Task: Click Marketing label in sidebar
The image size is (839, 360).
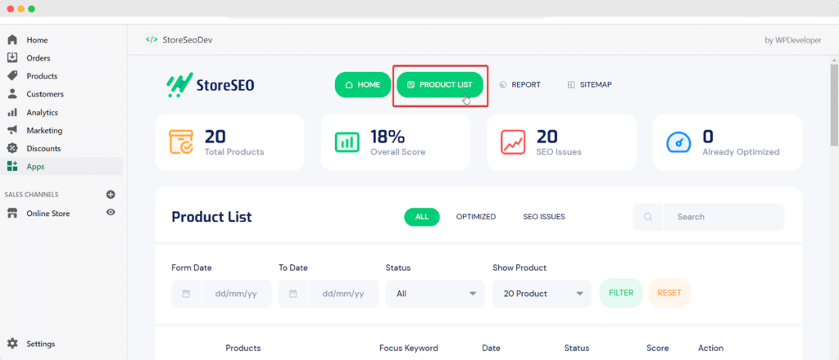Action: coord(44,130)
